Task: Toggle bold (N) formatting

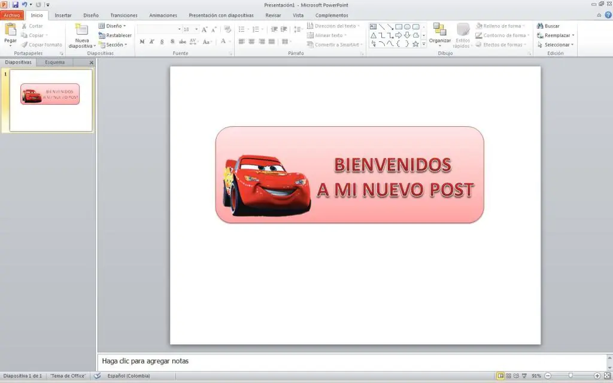Action: click(x=142, y=41)
